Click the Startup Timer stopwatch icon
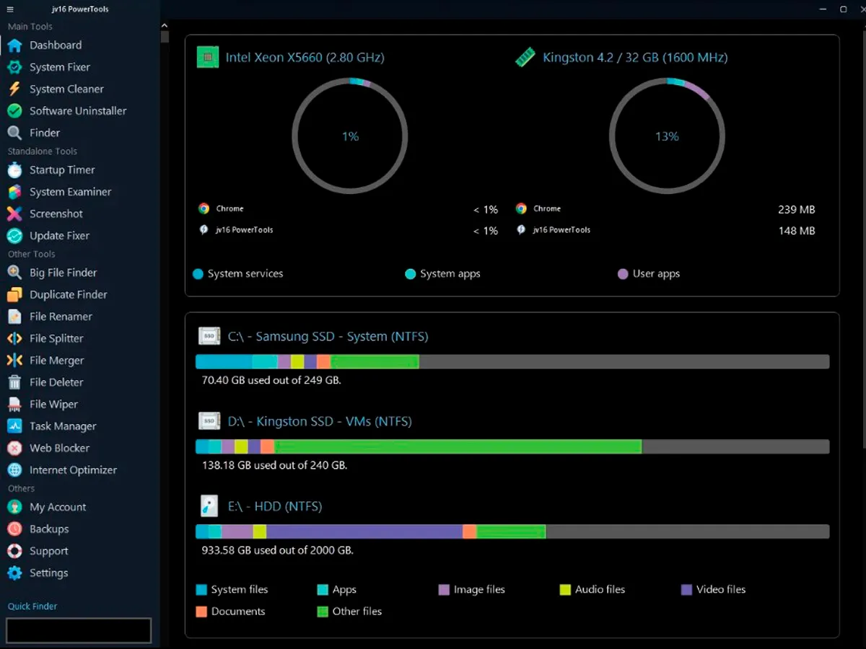Viewport: 866px width, 649px height. [x=14, y=170]
